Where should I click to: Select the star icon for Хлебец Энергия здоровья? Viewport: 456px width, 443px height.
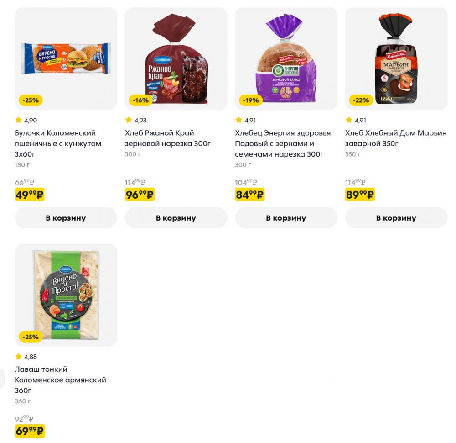[x=238, y=120]
